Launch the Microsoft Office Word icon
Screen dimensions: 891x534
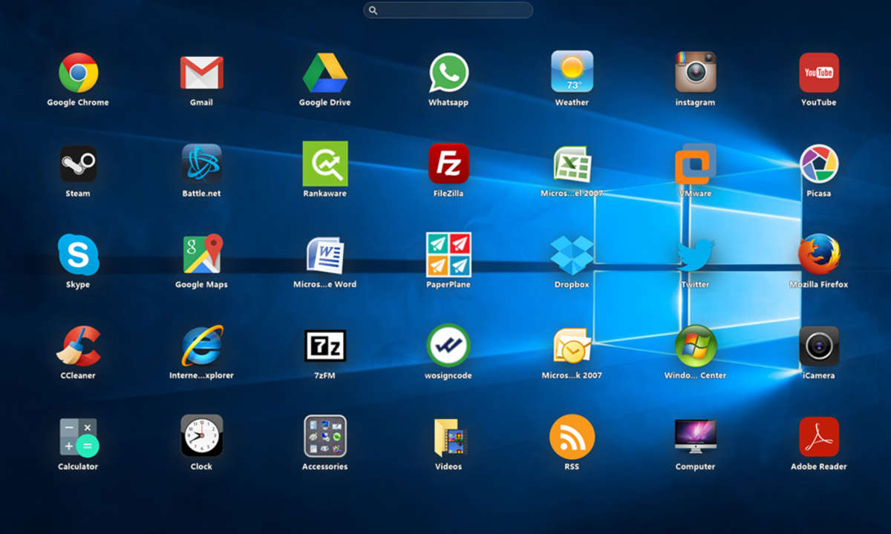(x=325, y=255)
